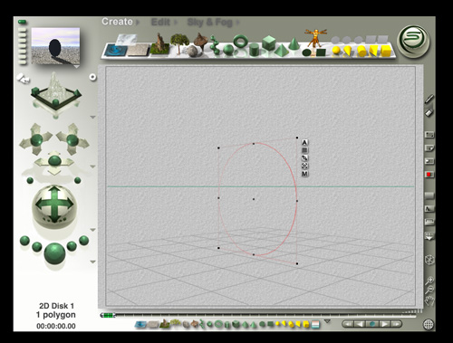Screen dimensions: 453x343
Task: Toggle the leftmost small green render sphere
Action: pyautogui.click(x=24, y=241)
